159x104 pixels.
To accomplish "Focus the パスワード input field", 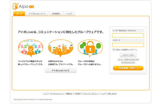I will coord(128,45).
